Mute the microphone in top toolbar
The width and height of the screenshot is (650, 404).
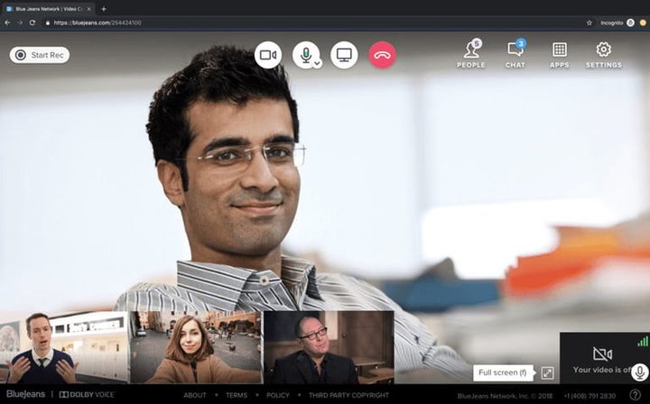point(304,54)
